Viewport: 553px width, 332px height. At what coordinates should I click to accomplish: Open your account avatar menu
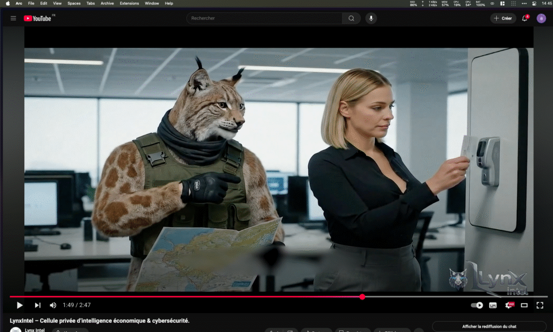(541, 18)
